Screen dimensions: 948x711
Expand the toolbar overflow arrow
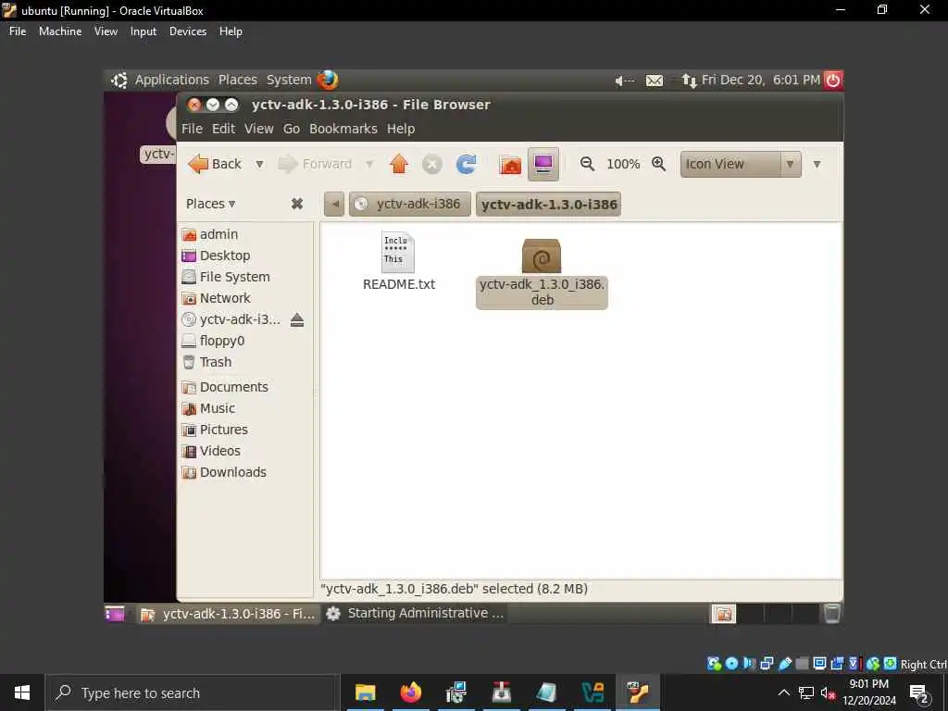tap(817, 164)
